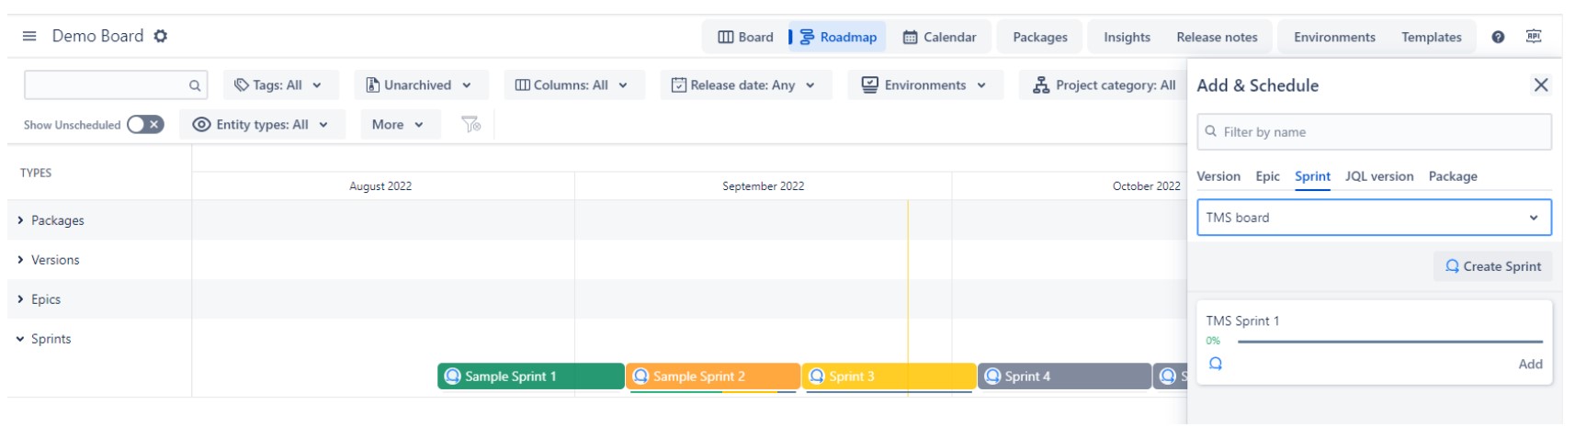This screenshot has height=438, width=1575.
Task: Open the Unarchived dropdown
Action: (x=421, y=85)
